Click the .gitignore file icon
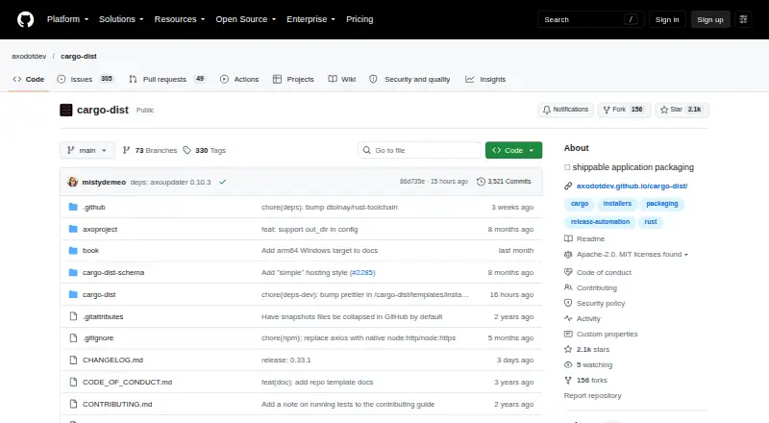The width and height of the screenshot is (769, 423). (x=73, y=338)
